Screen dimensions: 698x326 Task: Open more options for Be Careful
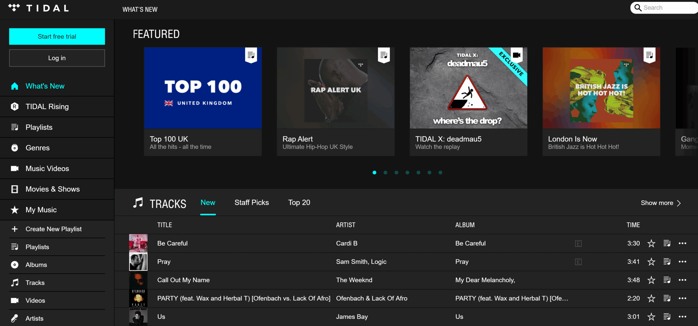pyautogui.click(x=682, y=243)
